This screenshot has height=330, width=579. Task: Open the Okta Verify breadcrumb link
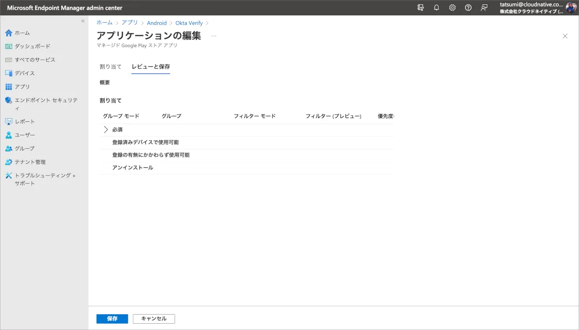click(x=189, y=23)
